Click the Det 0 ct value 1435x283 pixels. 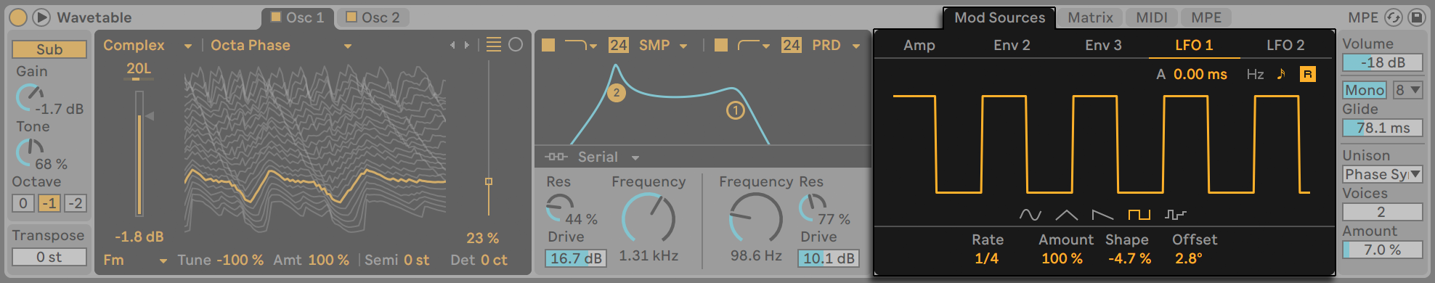tap(494, 260)
